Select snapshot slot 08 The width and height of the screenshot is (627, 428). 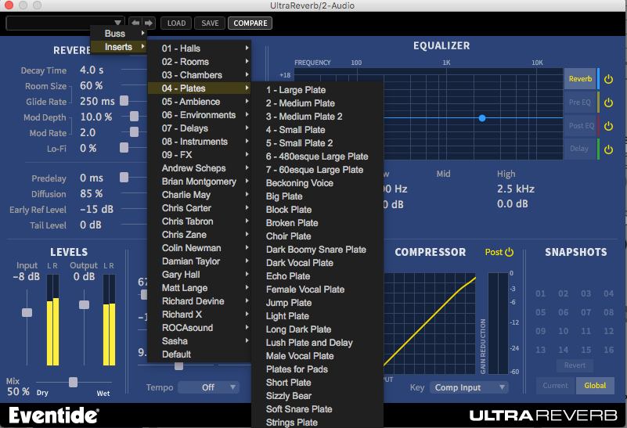click(609, 312)
